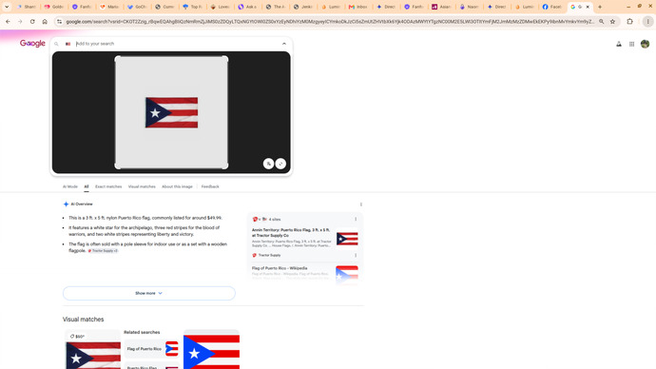Click the Puerto Rico flag in preview
The height and width of the screenshot is (369, 656).
(171, 112)
